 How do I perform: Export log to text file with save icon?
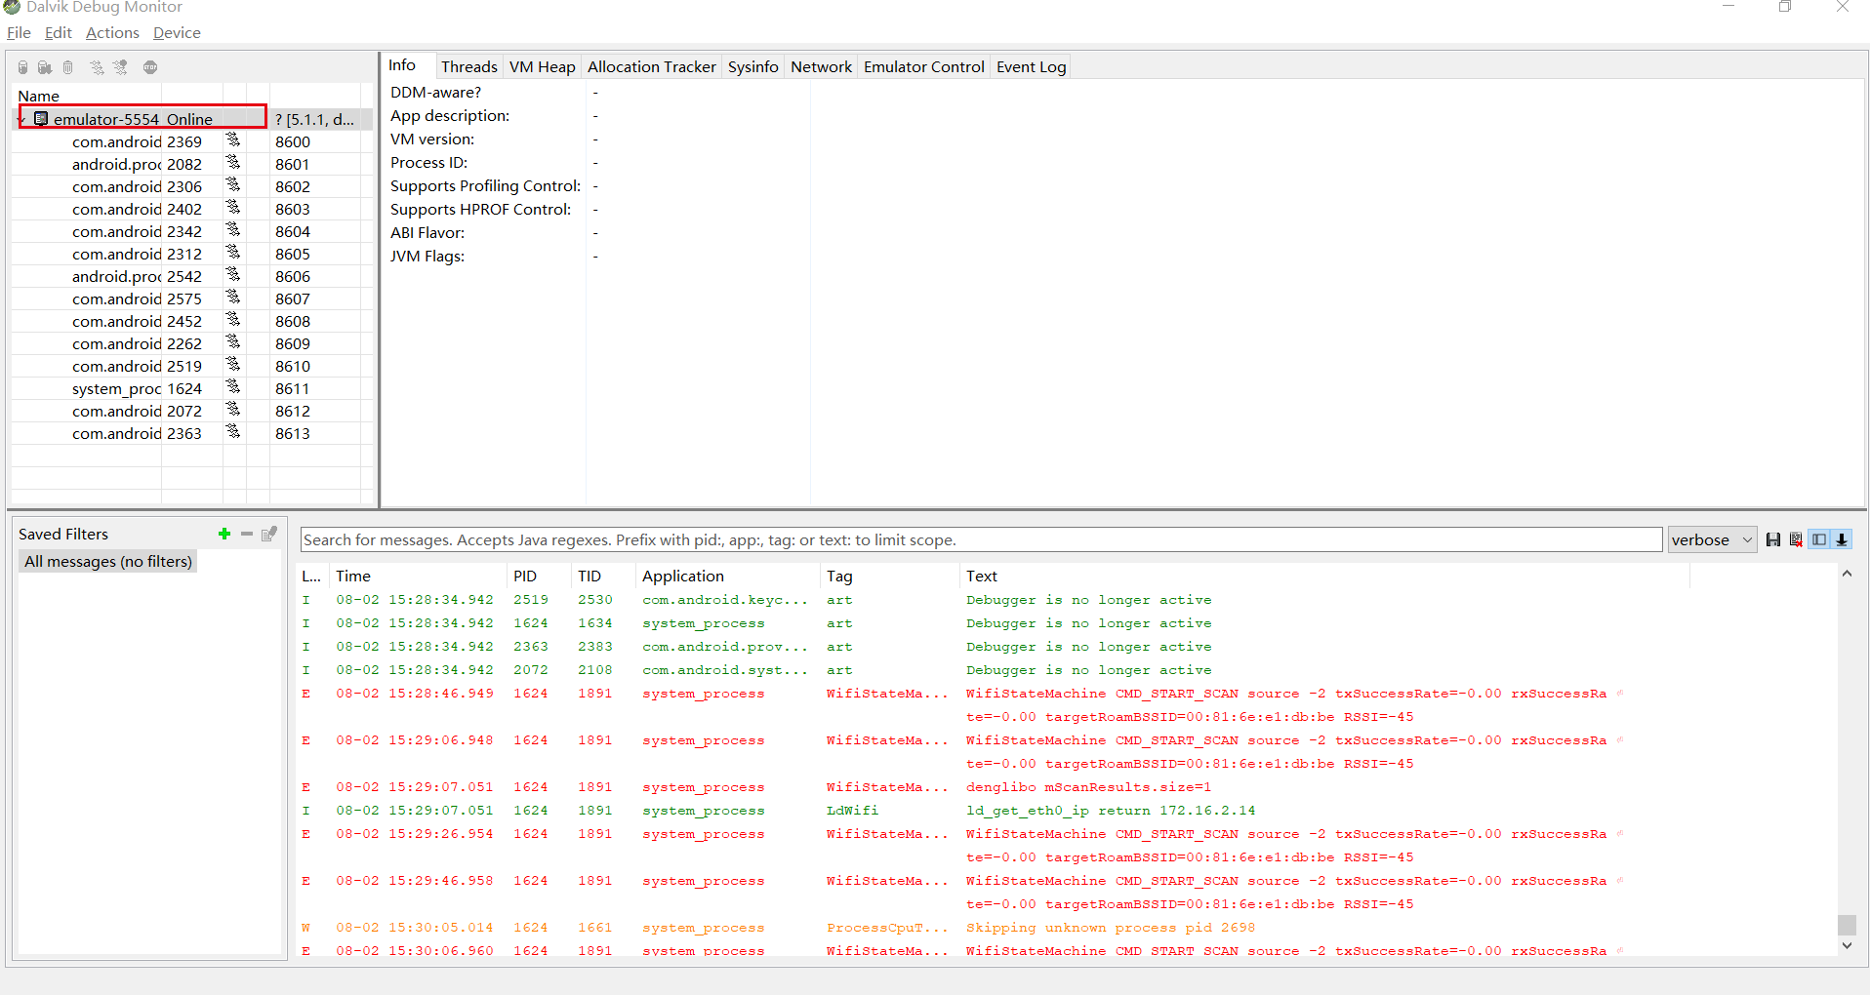1773,539
